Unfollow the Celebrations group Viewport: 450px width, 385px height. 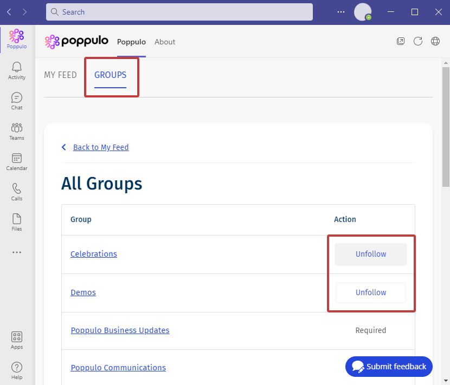(371, 255)
